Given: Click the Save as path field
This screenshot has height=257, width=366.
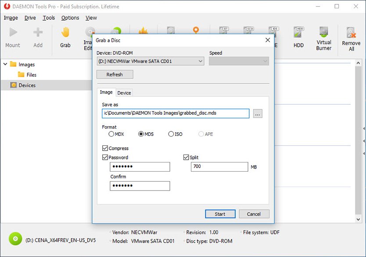Looking at the screenshot, I should tap(176, 113).
